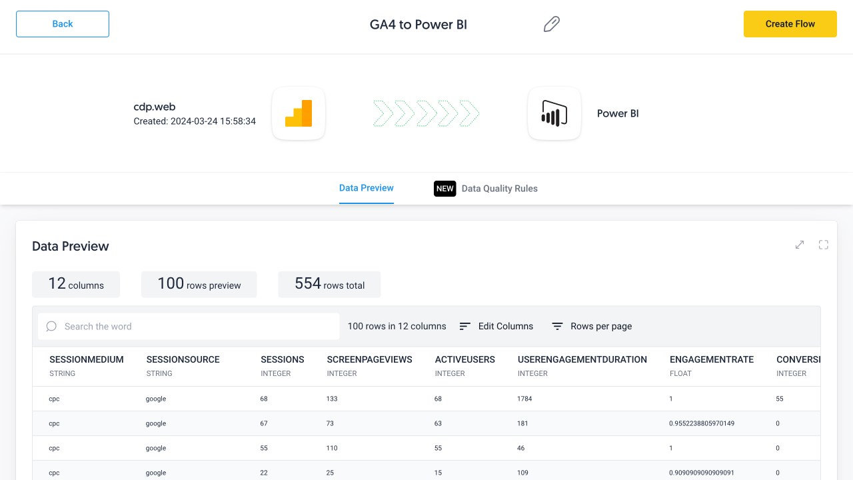
Task: Click the Power BI destination icon
Action: click(x=554, y=113)
